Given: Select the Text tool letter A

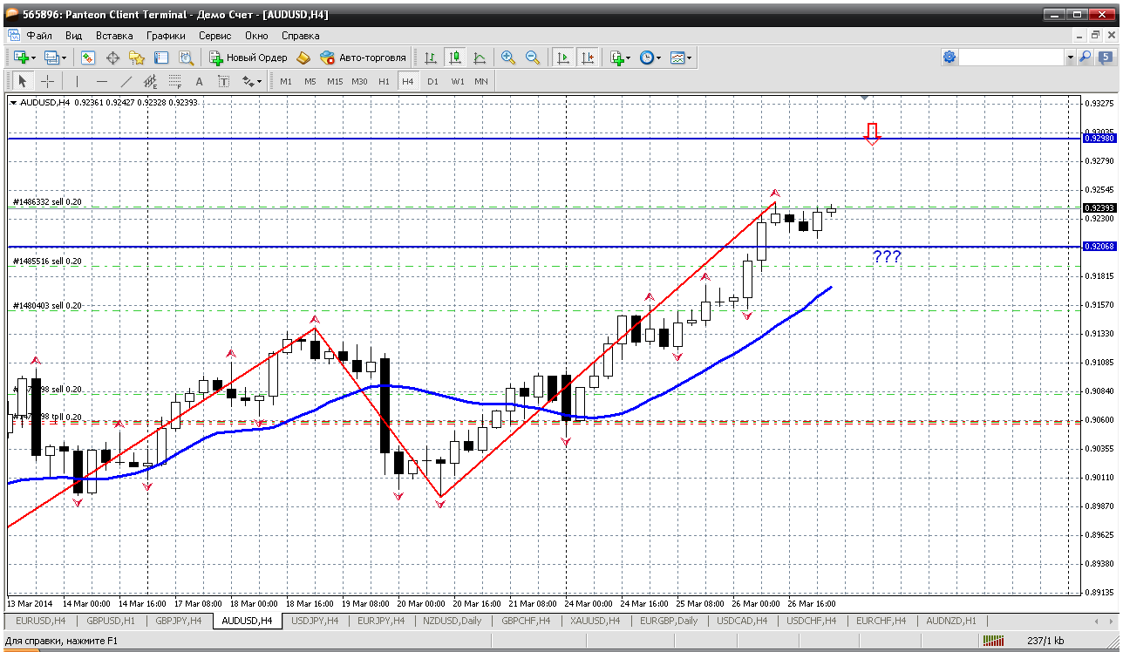Looking at the screenshot, I should pyautogui.click(x=199, y=81).
